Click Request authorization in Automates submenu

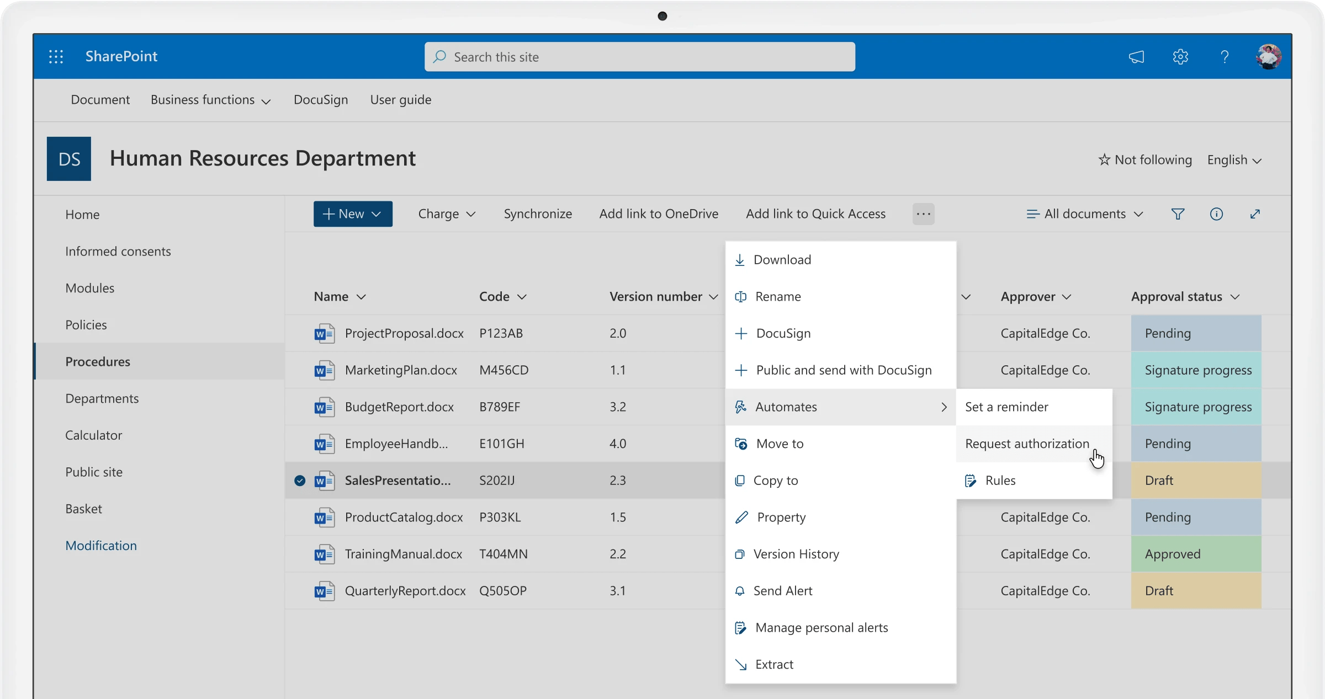click(x=1026, y=443)
